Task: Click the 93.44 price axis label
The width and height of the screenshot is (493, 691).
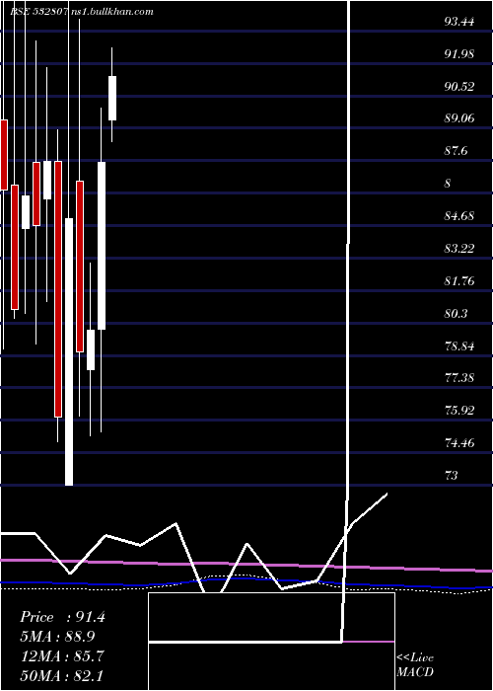Action: [x=459, y=22]
